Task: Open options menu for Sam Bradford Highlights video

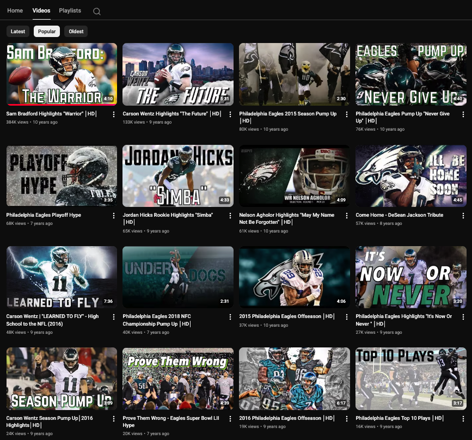Action: click(x=114, y=114)
